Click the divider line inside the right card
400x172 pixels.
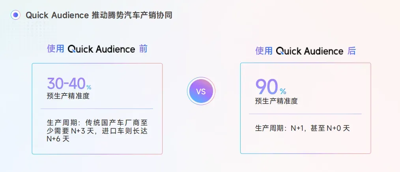[305, 114]
